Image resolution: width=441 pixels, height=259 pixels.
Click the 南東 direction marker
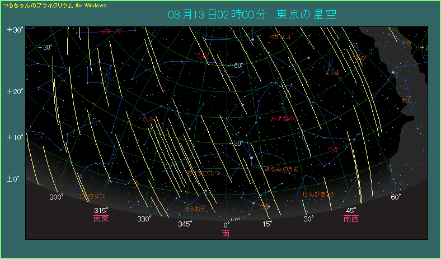pos(101,219)
